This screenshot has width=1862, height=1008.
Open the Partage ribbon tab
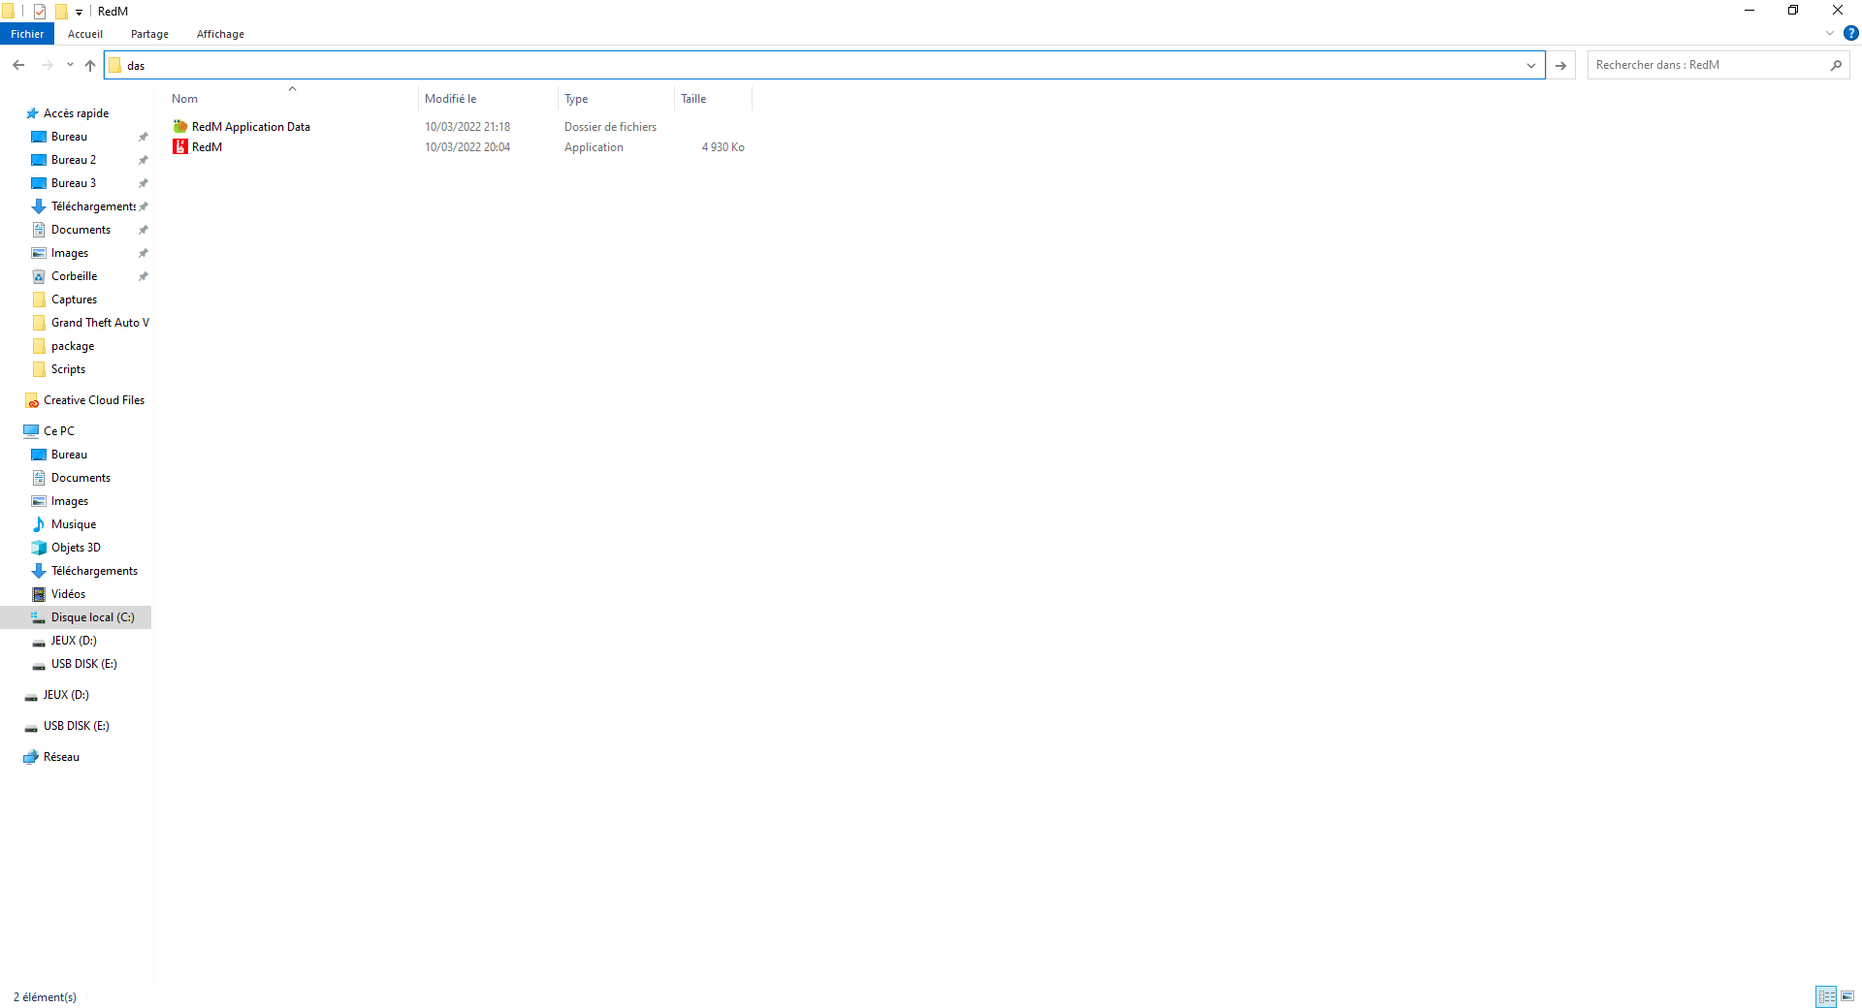coord(149,34)
